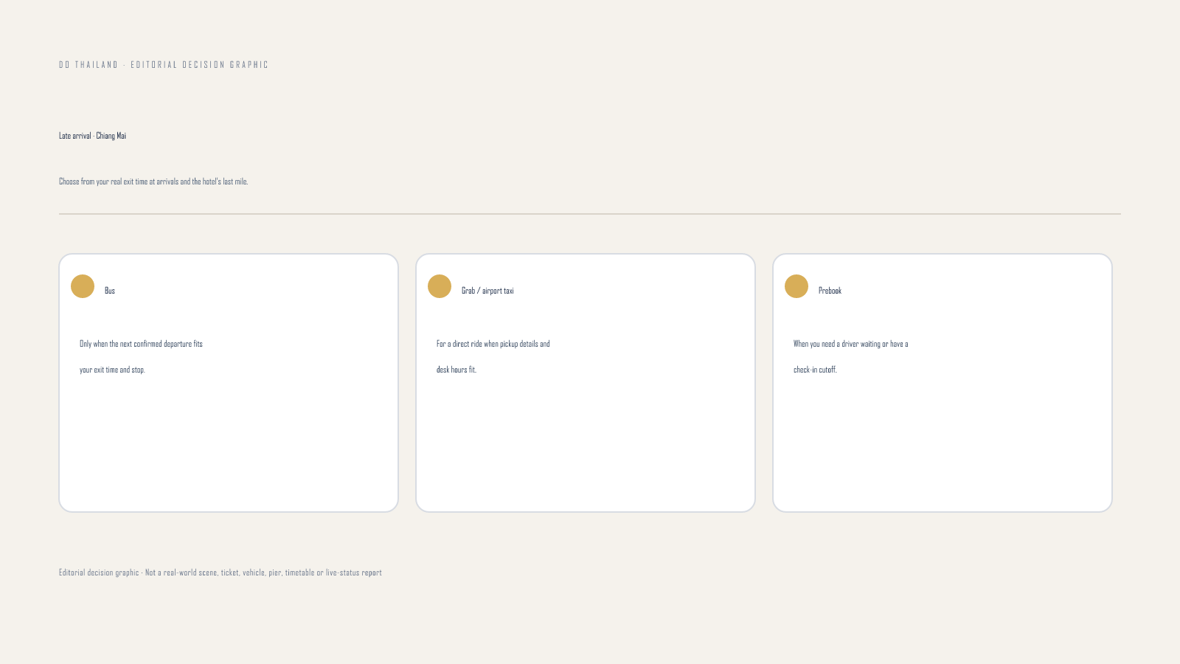
Task: Click 'your exit time and stop.' line
Action: (112, 370)
